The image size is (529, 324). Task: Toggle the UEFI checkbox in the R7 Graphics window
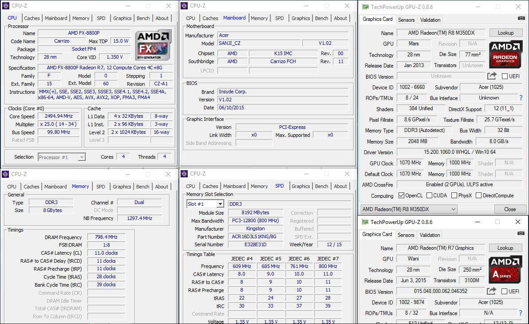click(505, 291)
